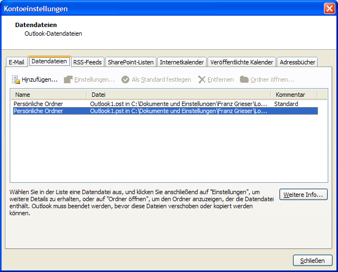
Task: Click the Schließen button
Action: point(313,261)
